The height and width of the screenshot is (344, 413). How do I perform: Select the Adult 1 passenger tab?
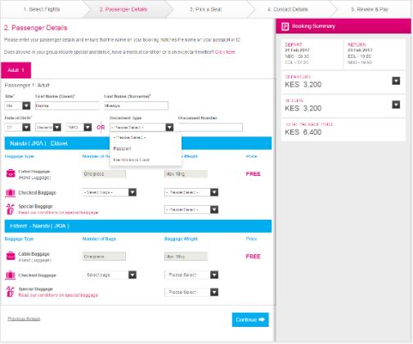16,70
